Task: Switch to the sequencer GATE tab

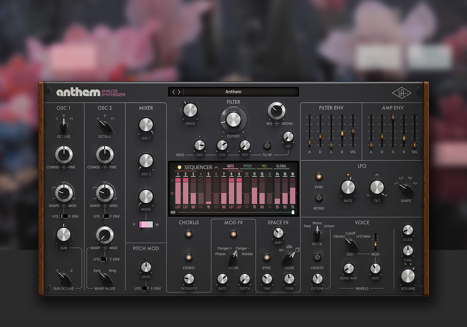Action: pos(230,166)
